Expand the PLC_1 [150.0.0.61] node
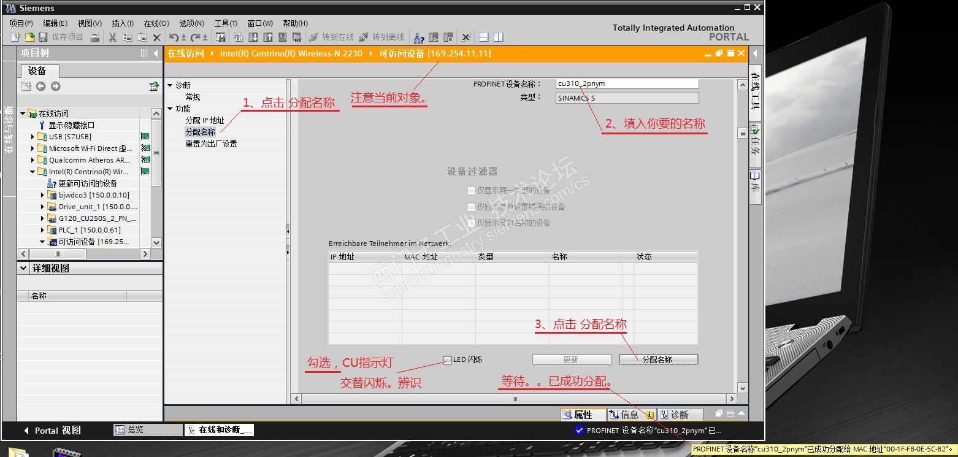Viewport: 958px width, 457px height. (x=42, y=230)
